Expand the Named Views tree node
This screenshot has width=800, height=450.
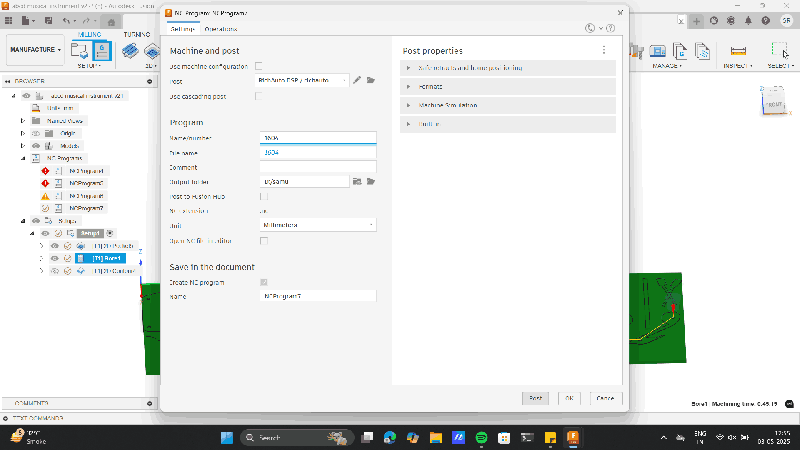tap(23, 121)
